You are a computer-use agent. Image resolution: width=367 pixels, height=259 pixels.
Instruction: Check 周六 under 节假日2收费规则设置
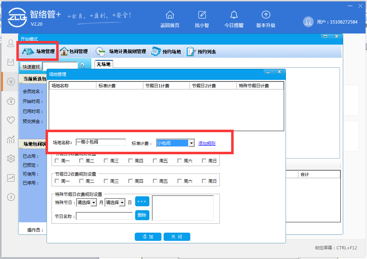tap(180, 181)
